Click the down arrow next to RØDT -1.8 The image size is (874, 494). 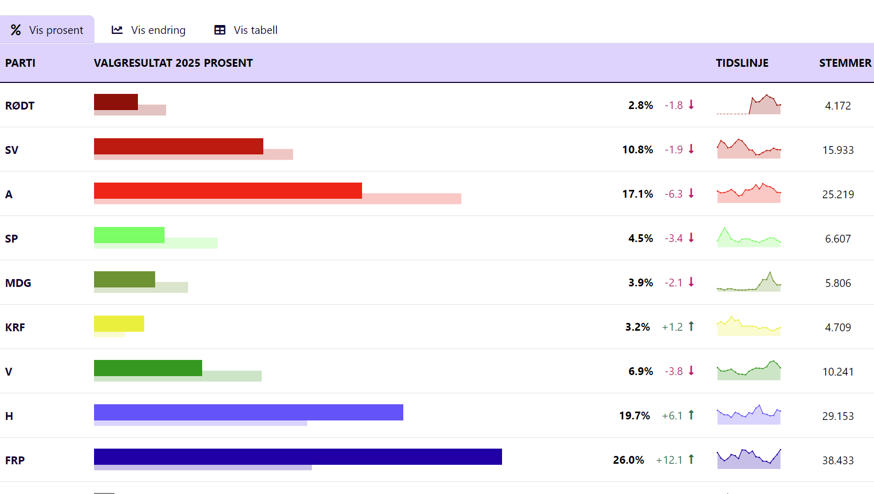point(691,105)
